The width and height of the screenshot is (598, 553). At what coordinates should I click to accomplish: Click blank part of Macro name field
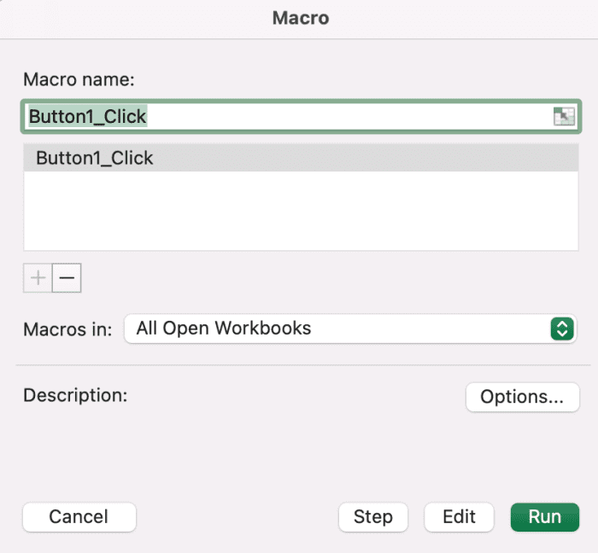click(342, 117)
